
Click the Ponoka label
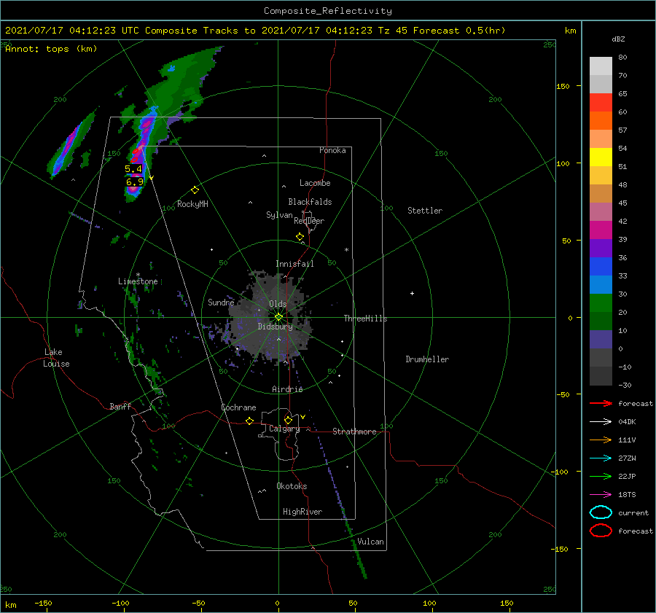(x=332, y=150)
